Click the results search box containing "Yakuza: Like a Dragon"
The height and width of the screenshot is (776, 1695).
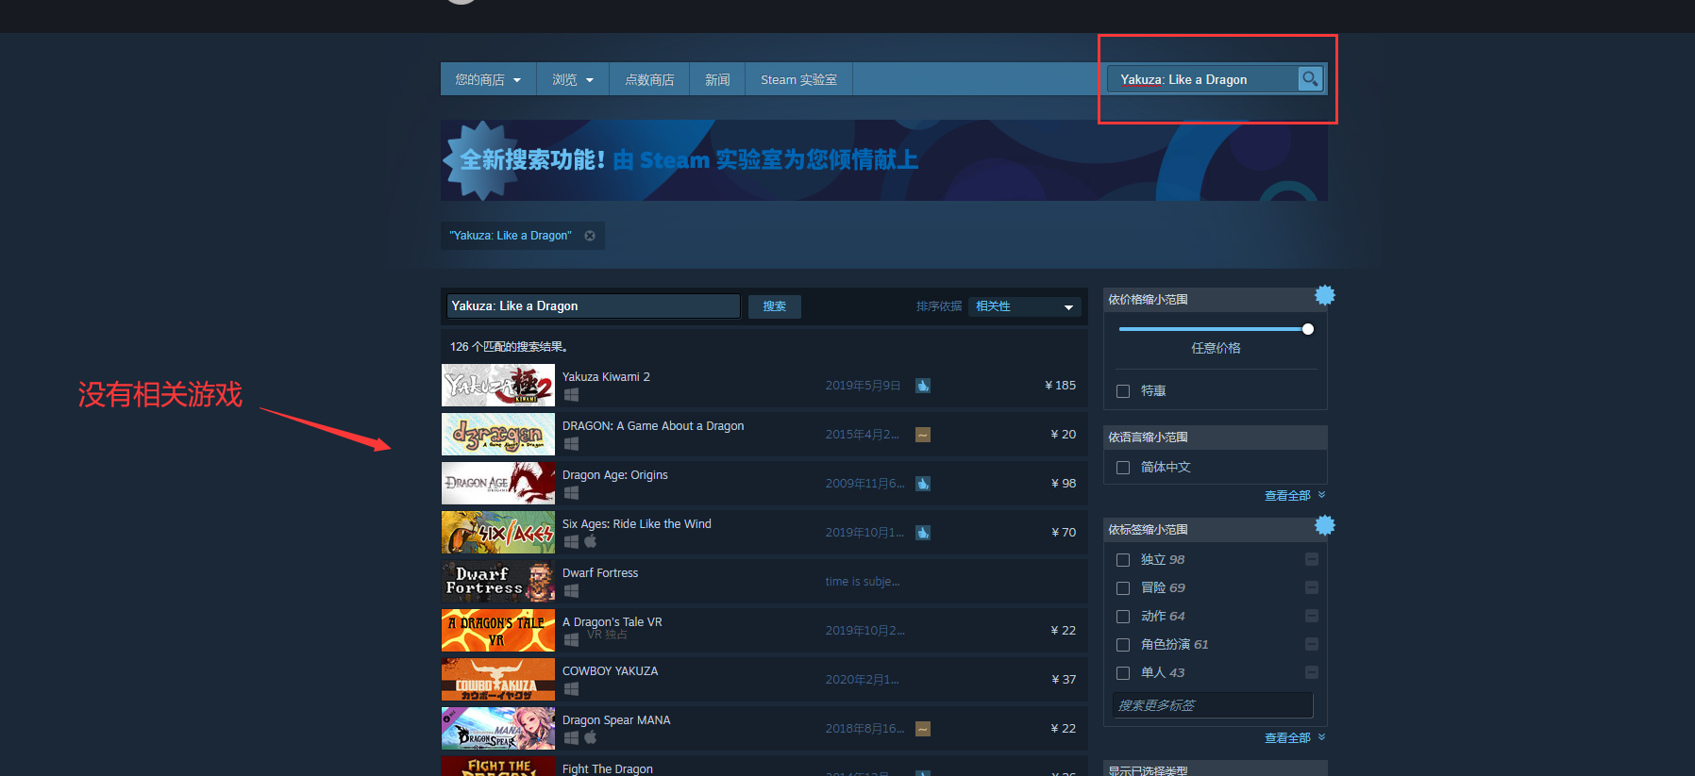coord(593,306)
